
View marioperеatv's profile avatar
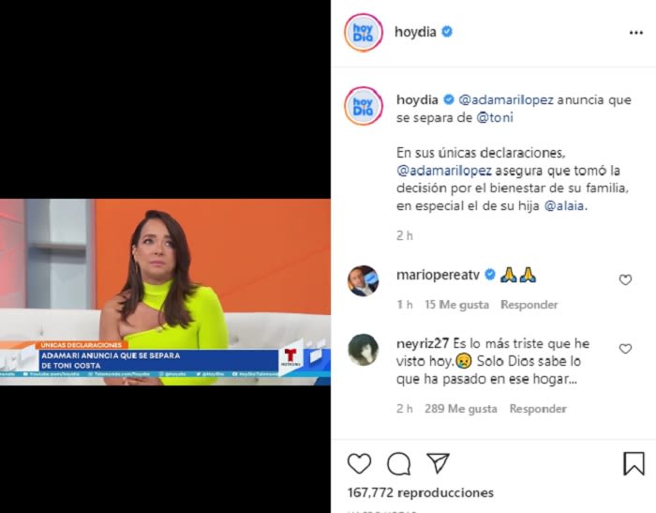point(364,280)
